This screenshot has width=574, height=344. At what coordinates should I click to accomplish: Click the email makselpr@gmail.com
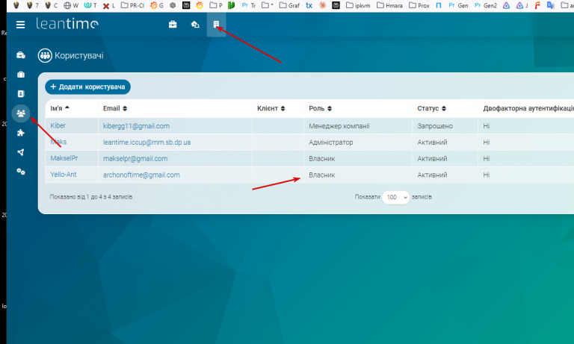[135, 159]
